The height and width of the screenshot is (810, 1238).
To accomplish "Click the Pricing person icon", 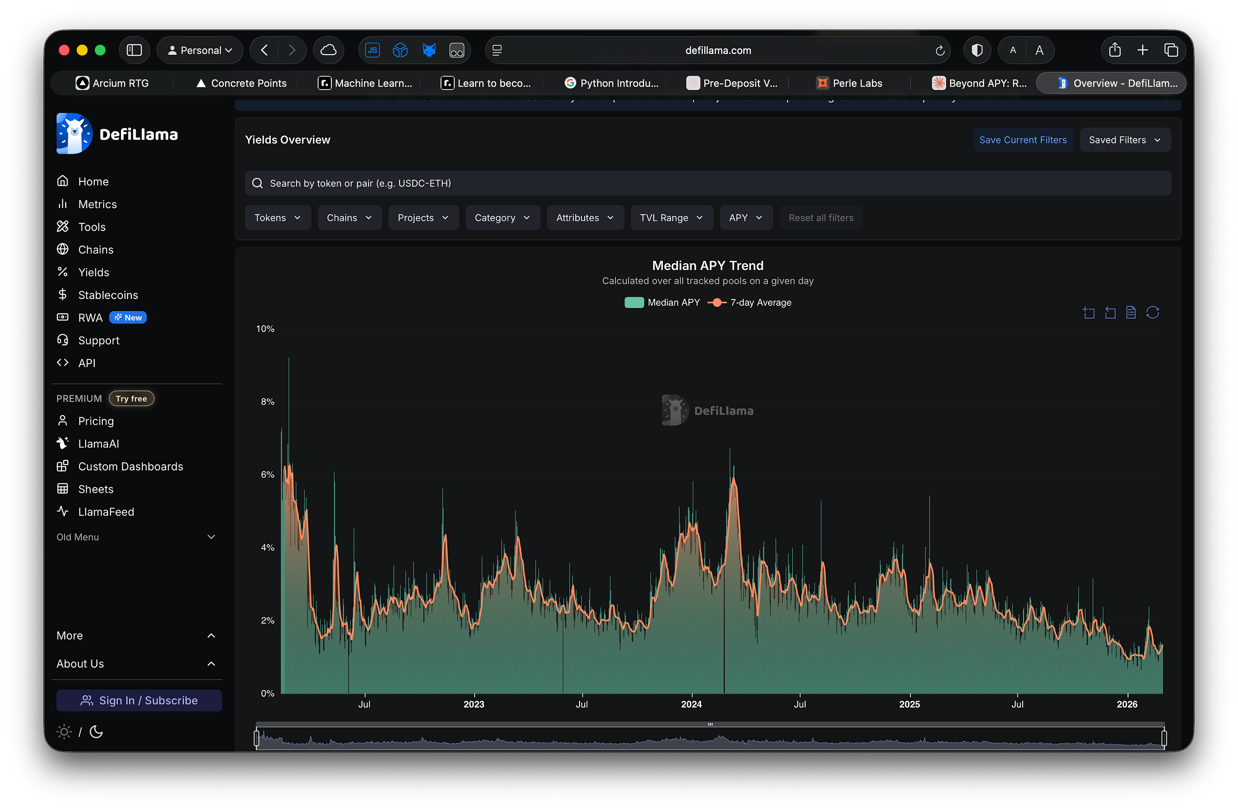I will coord(62,420).
